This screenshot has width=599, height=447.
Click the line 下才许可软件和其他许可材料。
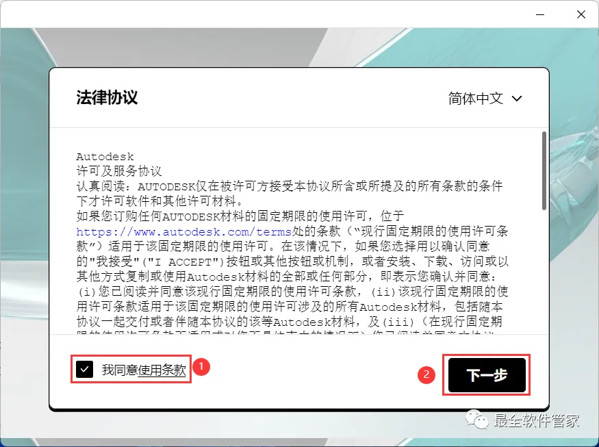160,201
